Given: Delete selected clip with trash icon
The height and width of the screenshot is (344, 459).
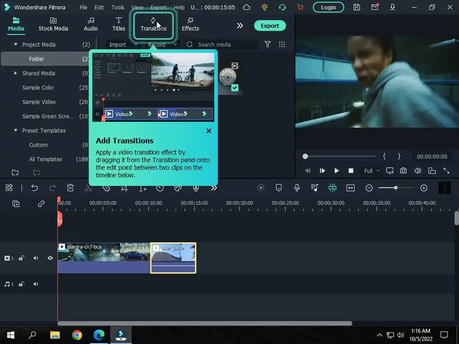Looking at the screenshot, I should [70, 188].
